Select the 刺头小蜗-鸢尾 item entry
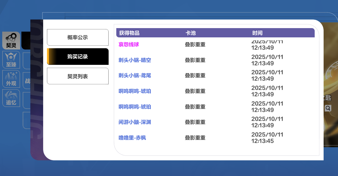This screenshot has height=176, width=338. pyautogui.click(x=134, y=76)
